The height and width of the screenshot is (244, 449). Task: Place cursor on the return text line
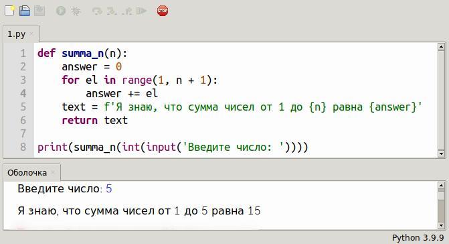pyautogui.click(x=94, y=121)
